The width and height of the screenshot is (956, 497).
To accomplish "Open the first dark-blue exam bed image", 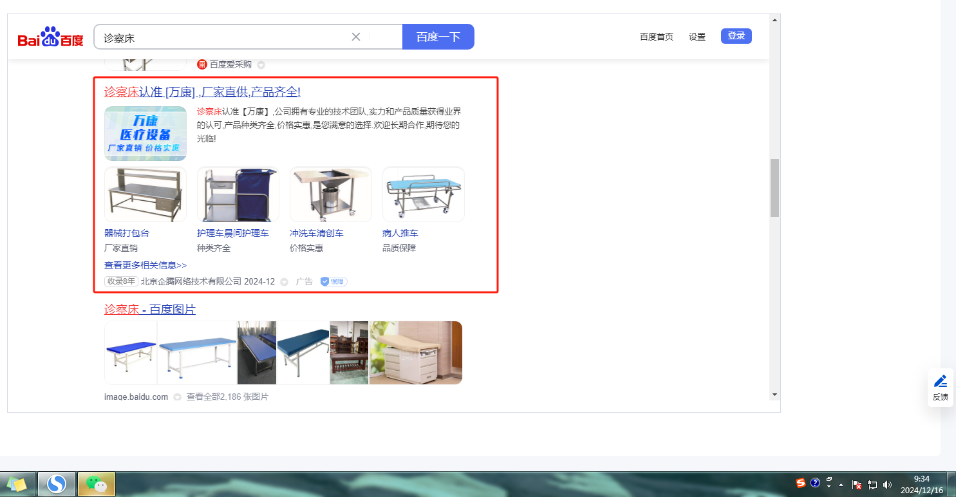I will [131, 353].
